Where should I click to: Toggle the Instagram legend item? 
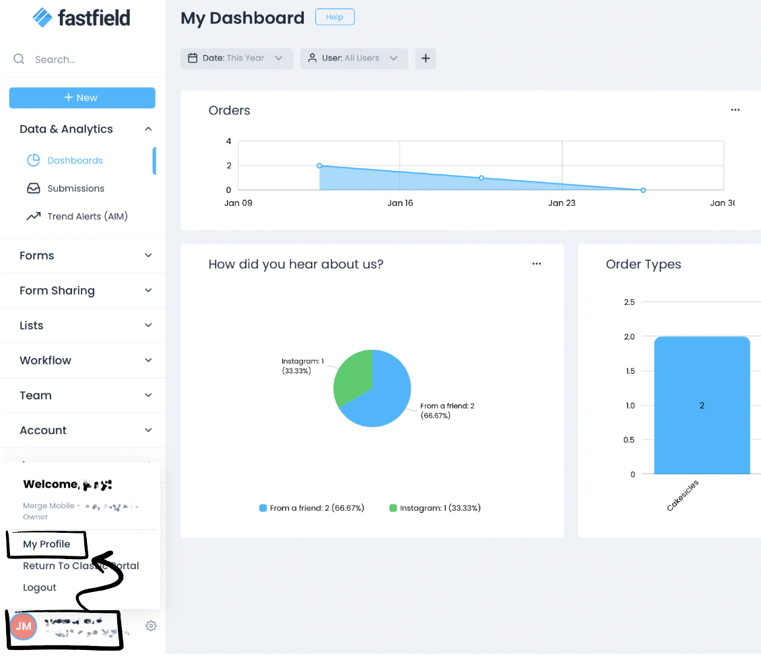435,508
